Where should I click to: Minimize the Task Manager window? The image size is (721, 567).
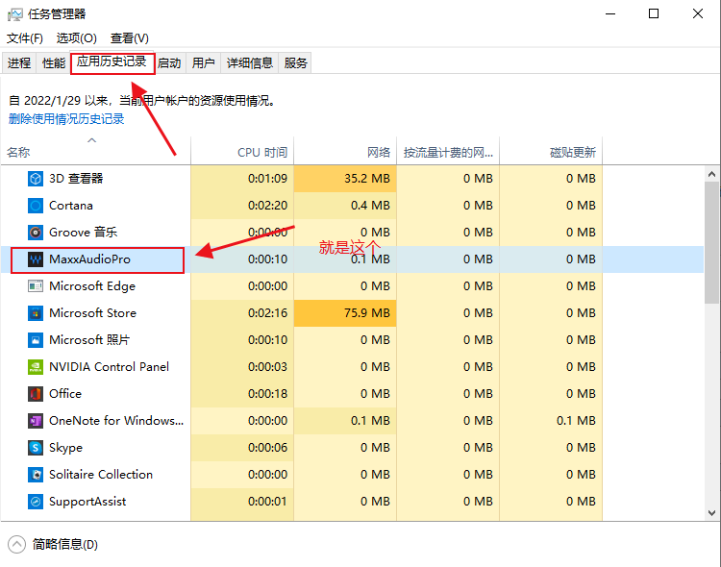(x=610, y=13)
